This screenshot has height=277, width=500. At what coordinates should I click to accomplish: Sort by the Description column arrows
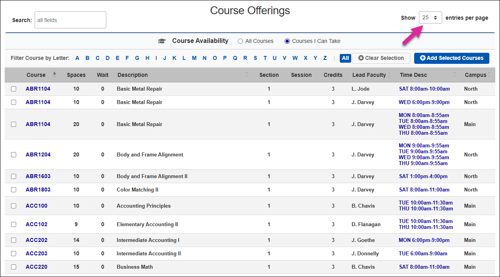click(x=247, y=75)
